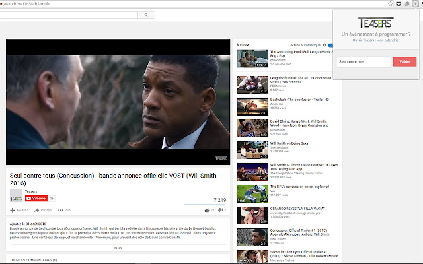Dislike the video with thumbs down
This screenshot has width=423, height=264.
tap(221, 210)
